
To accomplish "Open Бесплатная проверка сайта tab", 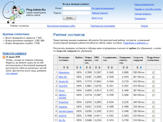I will [61, 26].
